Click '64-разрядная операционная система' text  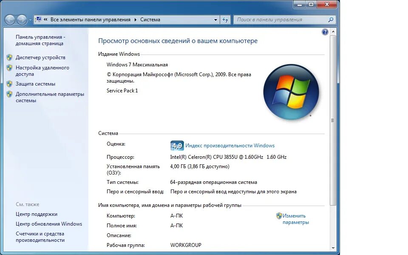pyautogui.click(x=213, y=182)
